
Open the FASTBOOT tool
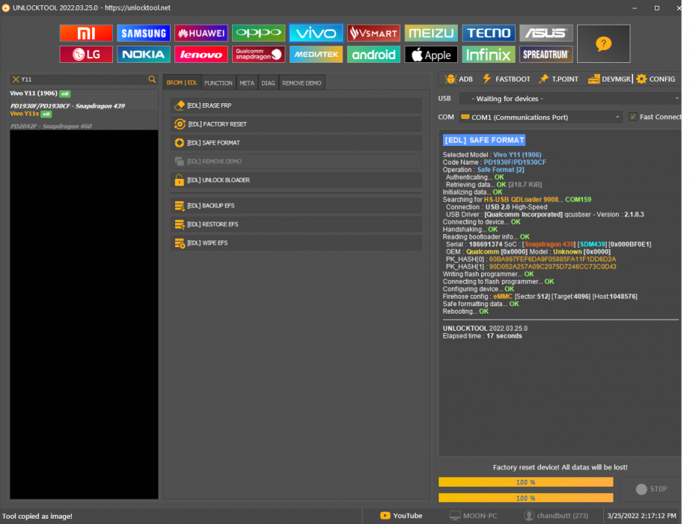507,79
